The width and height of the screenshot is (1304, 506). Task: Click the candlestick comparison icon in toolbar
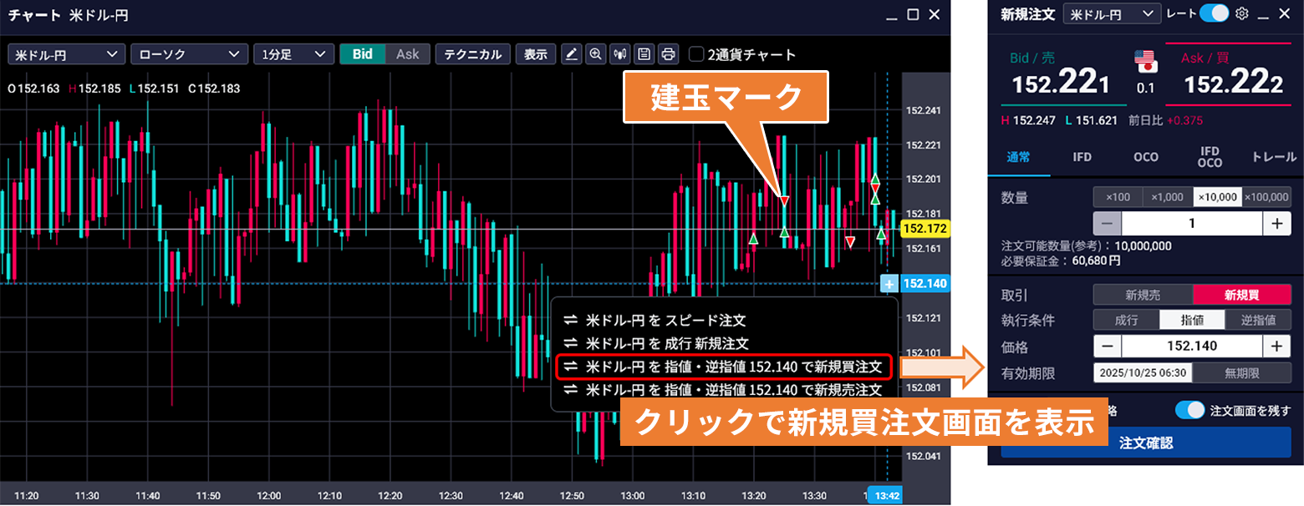pos(619,54)
